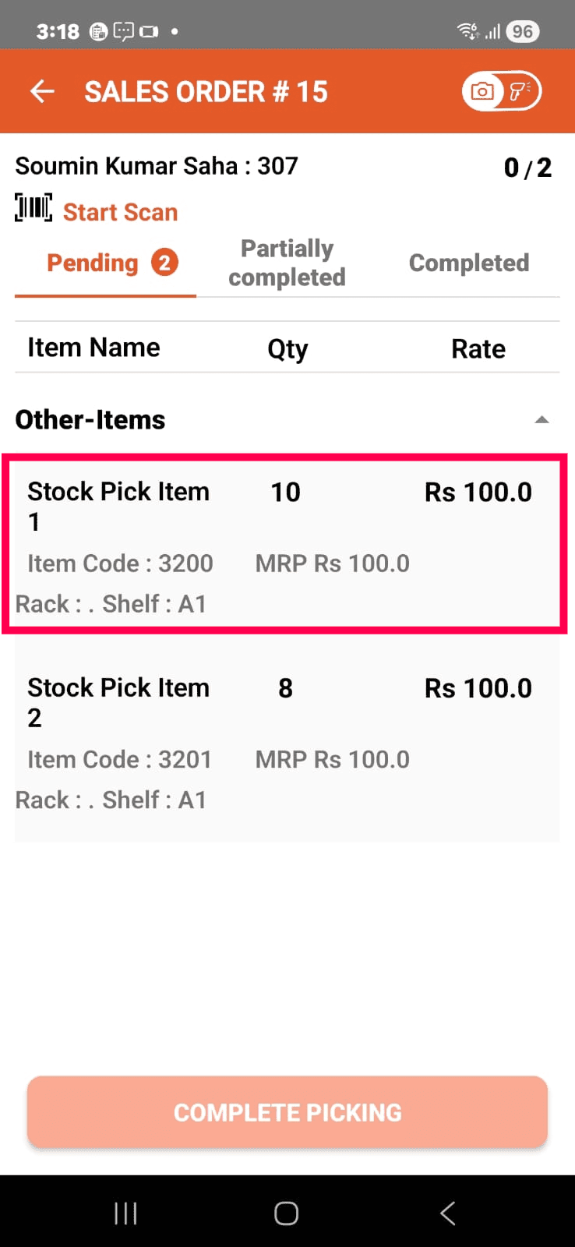Tap the scanner gun icon in toggle

520,91
